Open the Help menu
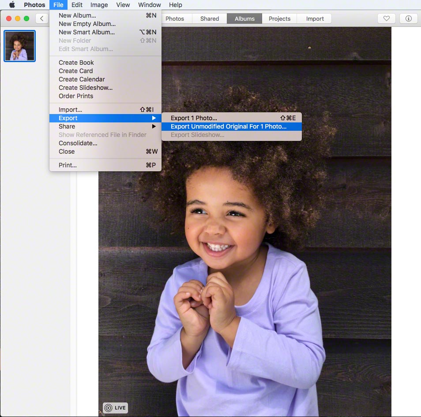The image size is (421, 417). pyautogui.click(x=175, y=5)
